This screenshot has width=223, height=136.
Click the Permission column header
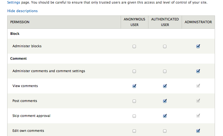[20, 22]
